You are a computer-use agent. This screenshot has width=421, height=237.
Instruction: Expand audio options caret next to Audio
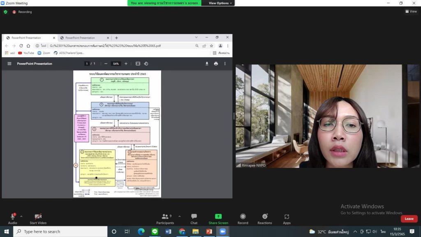pyautogui.click(x=21, y=216)
